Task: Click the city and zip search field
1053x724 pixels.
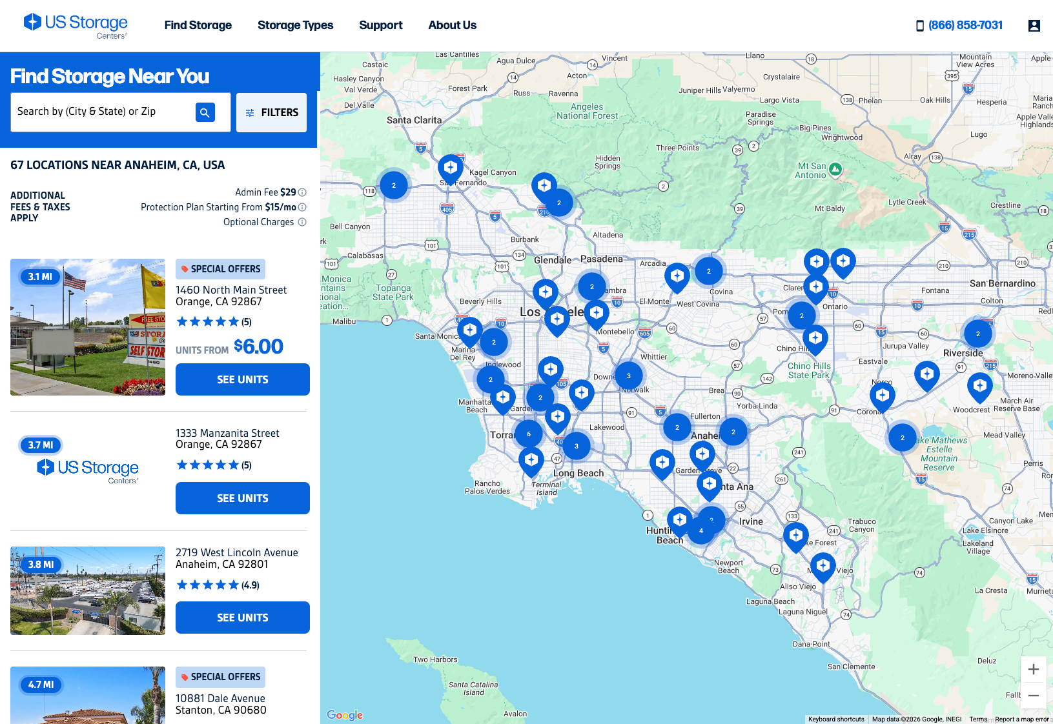Action: pos(103,111)
